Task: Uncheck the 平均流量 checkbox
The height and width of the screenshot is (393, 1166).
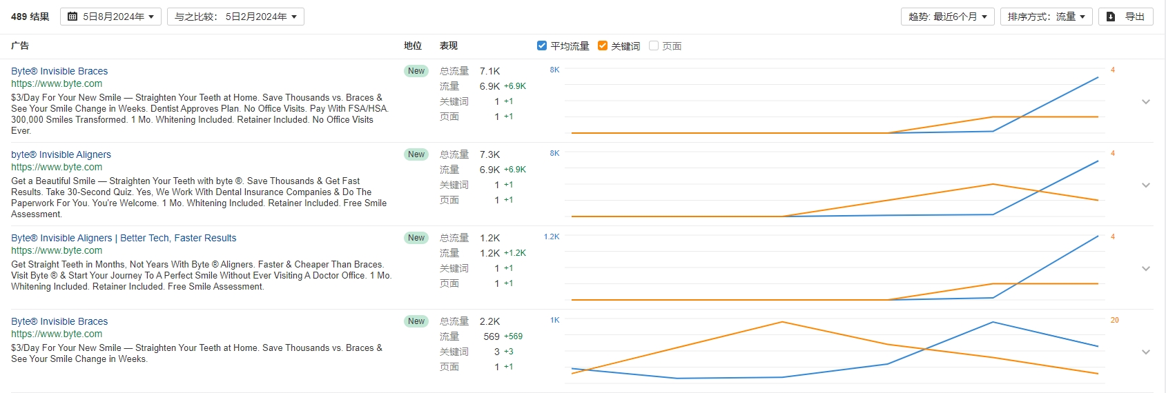Action: (x=542, y=46)
